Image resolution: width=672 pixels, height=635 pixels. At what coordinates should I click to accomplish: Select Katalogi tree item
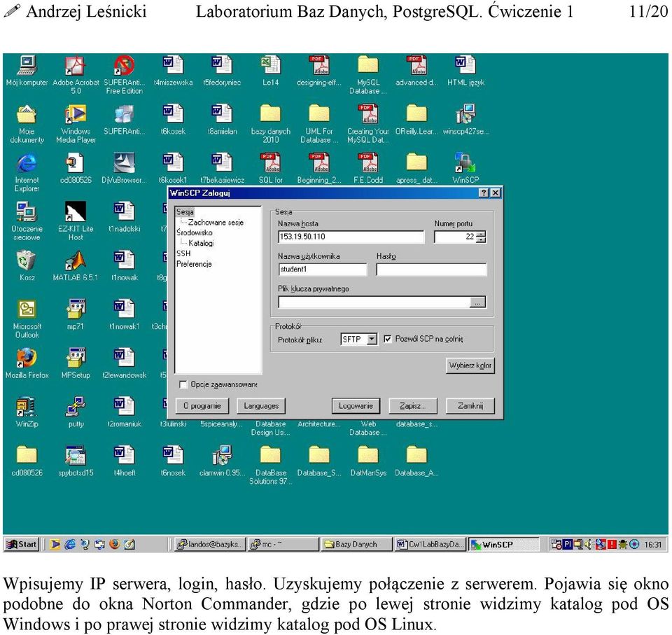pyautogui.click(x=201, y=243)
